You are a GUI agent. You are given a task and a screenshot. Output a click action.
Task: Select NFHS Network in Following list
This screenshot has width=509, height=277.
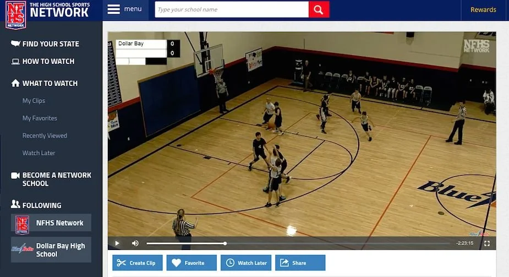(51, 223)
